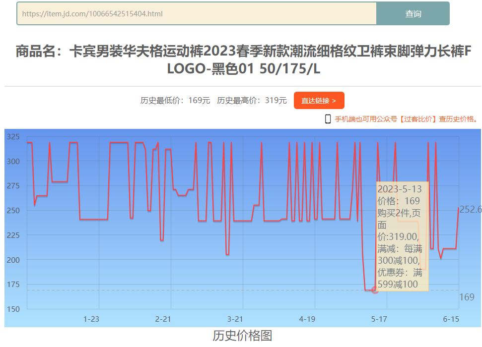Open the 直达链接 direct link button

(x=319, y=101)
